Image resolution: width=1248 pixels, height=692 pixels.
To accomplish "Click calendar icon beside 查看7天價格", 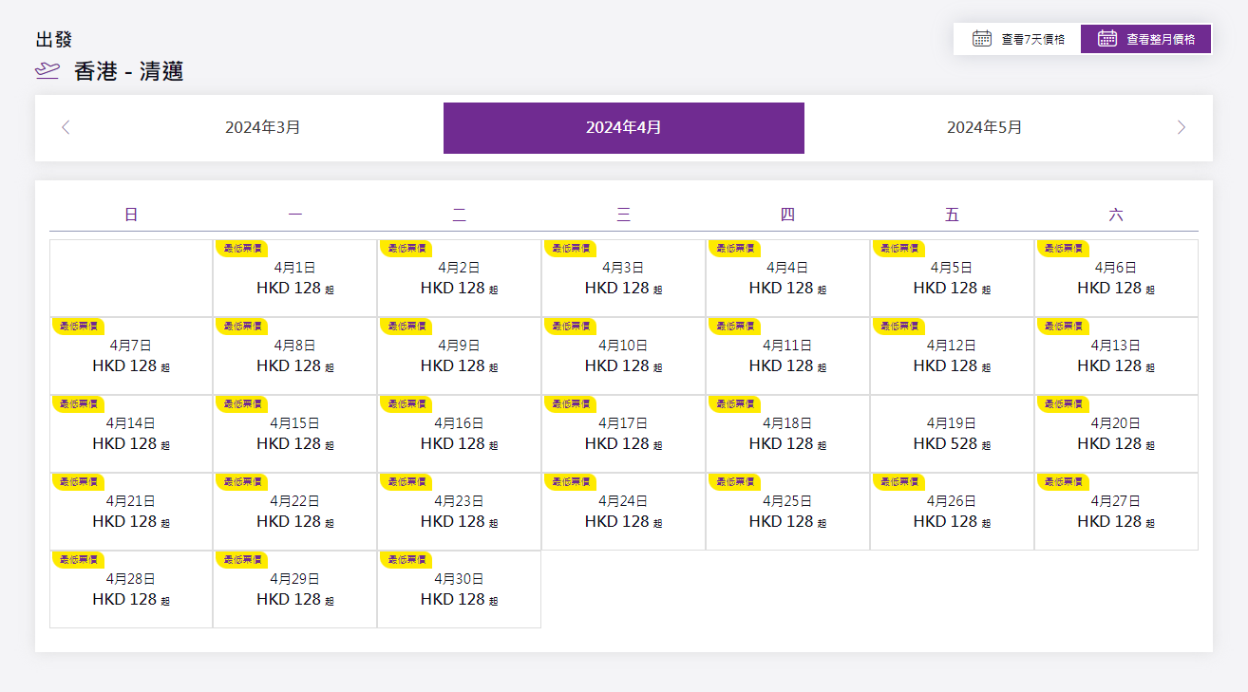I will (x=982, y=39).
